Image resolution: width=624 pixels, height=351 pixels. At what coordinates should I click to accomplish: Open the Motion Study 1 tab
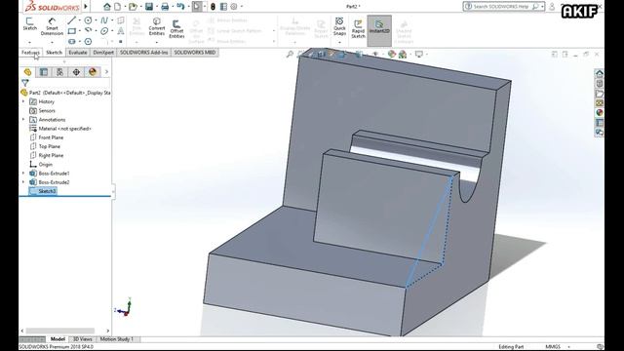[x=117, y=339]
